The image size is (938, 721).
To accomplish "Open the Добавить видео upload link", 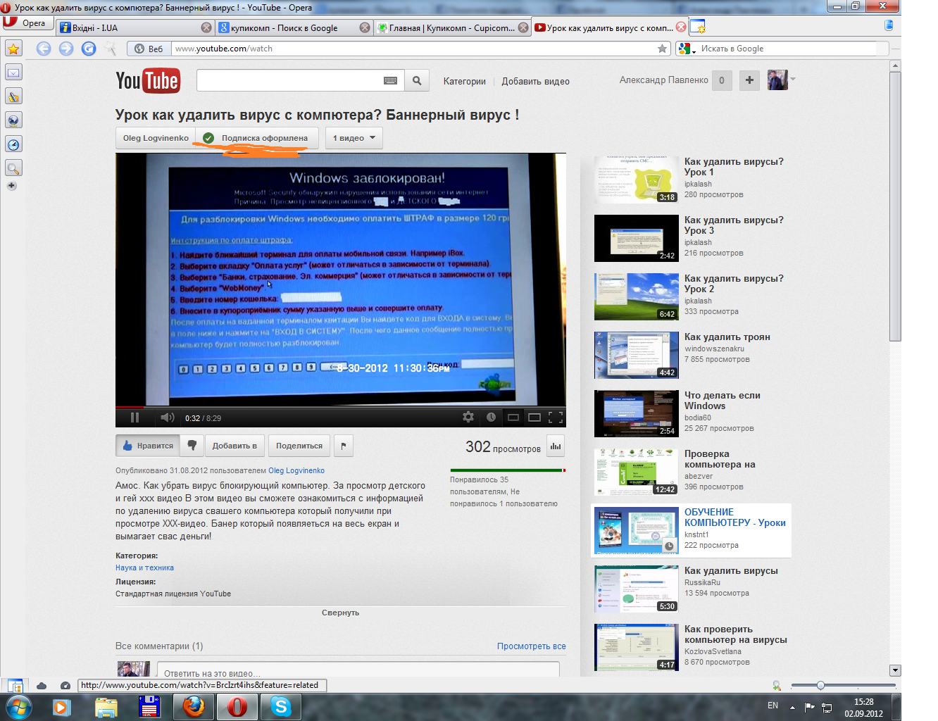I will coord(536,81).
